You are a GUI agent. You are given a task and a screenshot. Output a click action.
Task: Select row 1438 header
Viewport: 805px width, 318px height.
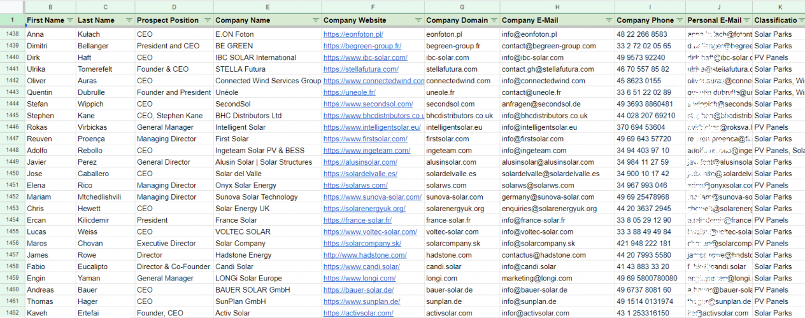click(12, 34)
